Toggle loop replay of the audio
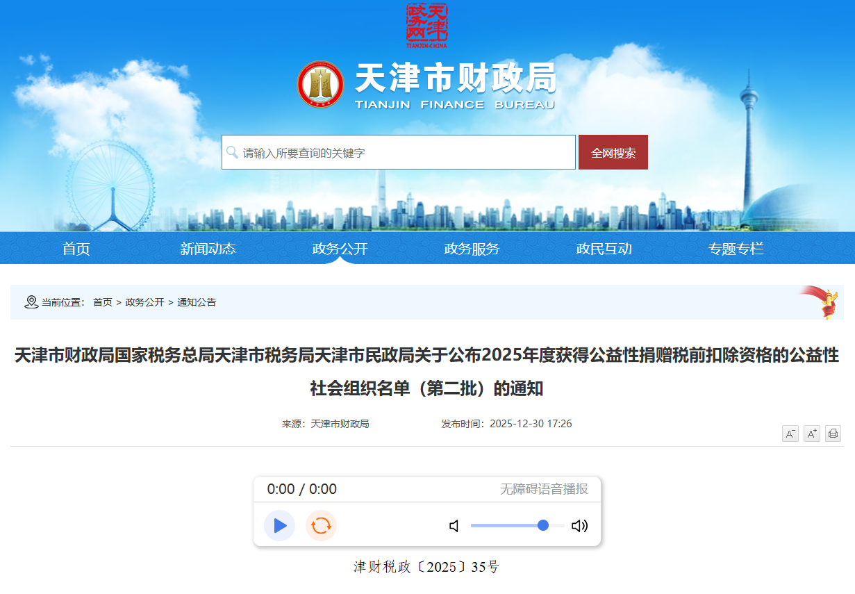The height and width of the screenshot is (594, 855). coord(321,526)
